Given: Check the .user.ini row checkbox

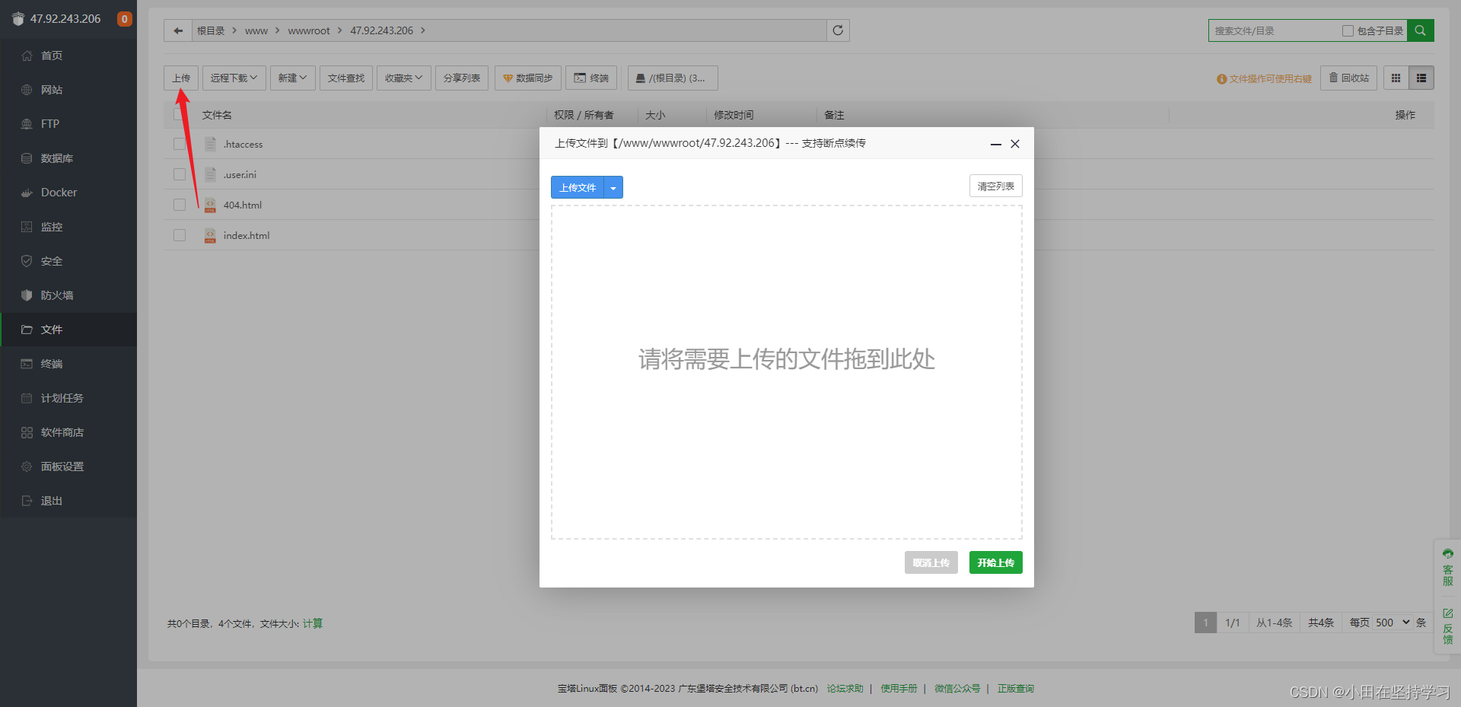Looking at the screenshot, I should 180,174.
